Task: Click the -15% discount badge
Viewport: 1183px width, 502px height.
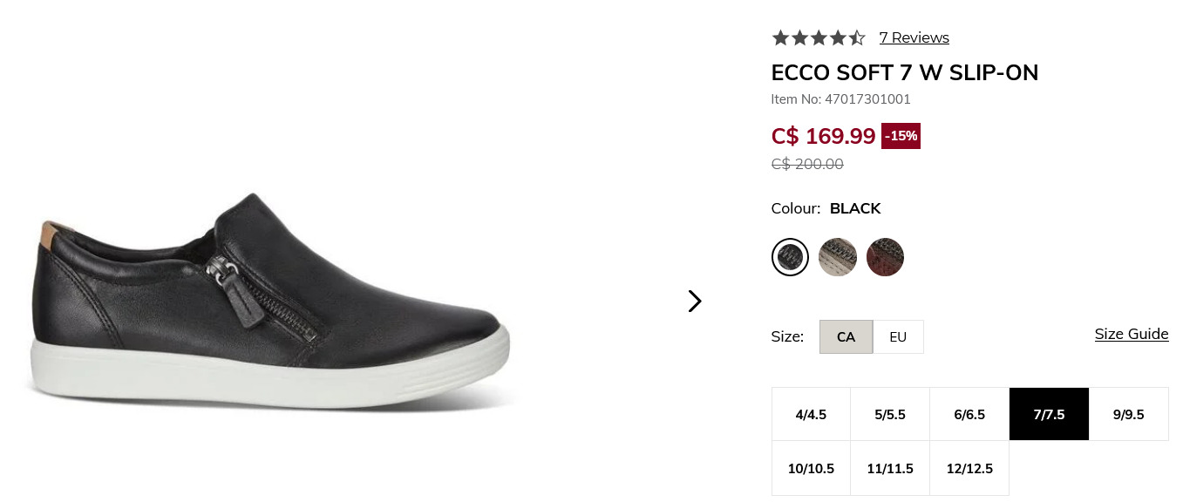Action: pos(901,136)
